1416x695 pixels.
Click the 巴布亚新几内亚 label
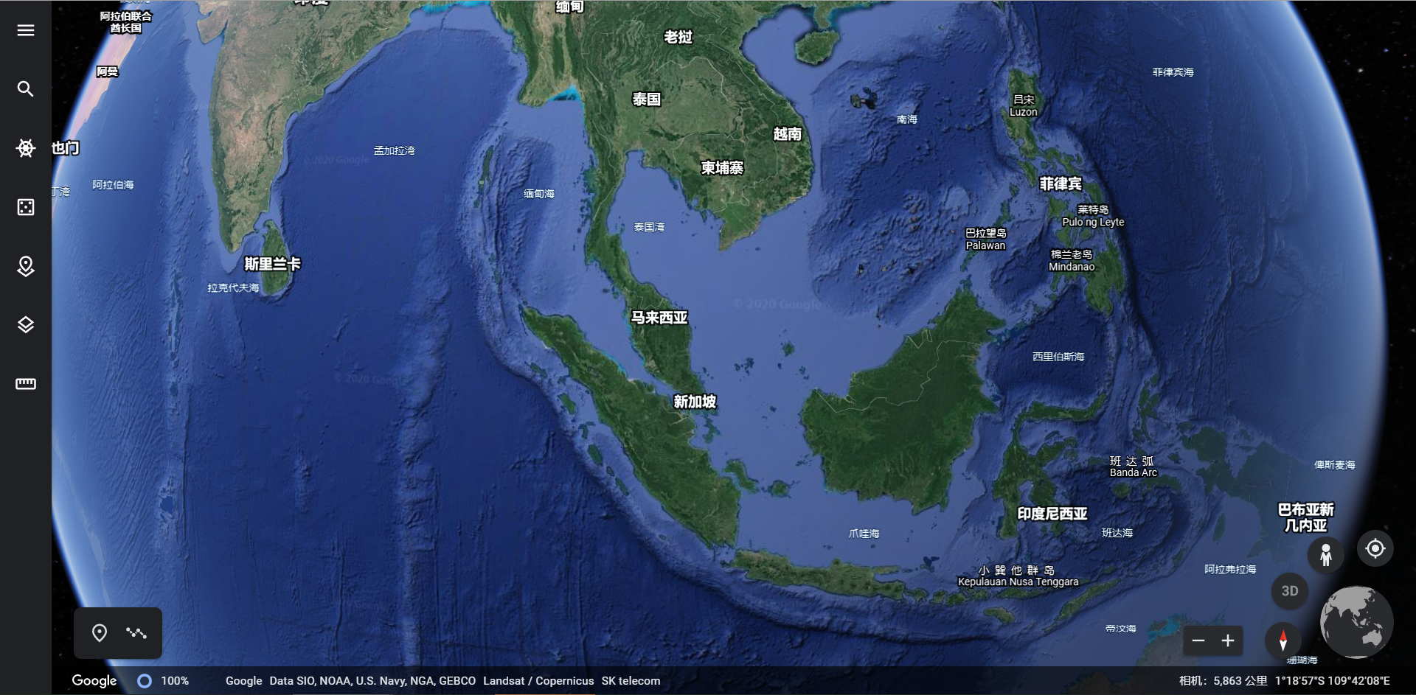click(1306, 517)
